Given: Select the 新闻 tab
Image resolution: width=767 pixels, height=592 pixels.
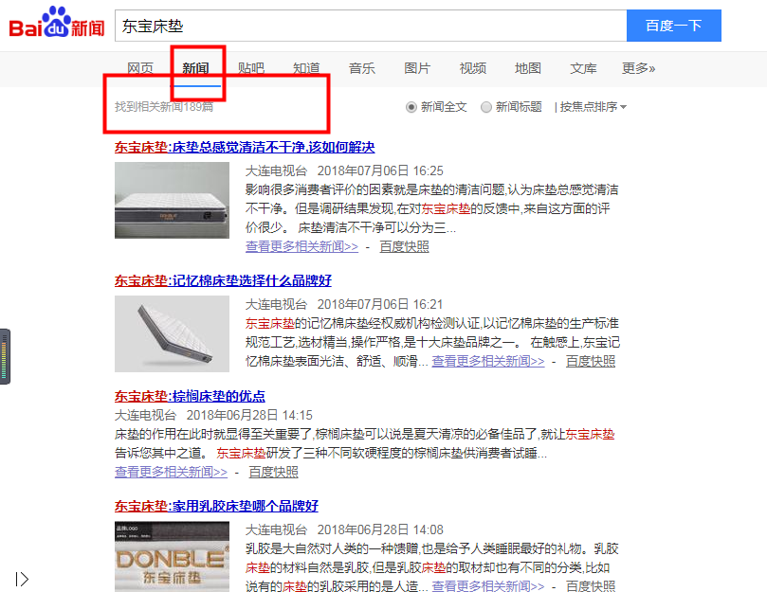Looking at the screenshot, I should coord(195,68).
